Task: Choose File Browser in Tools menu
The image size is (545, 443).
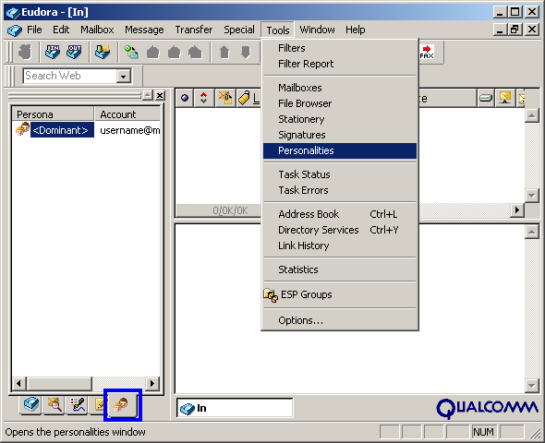Action: click(x=340, y=103)
